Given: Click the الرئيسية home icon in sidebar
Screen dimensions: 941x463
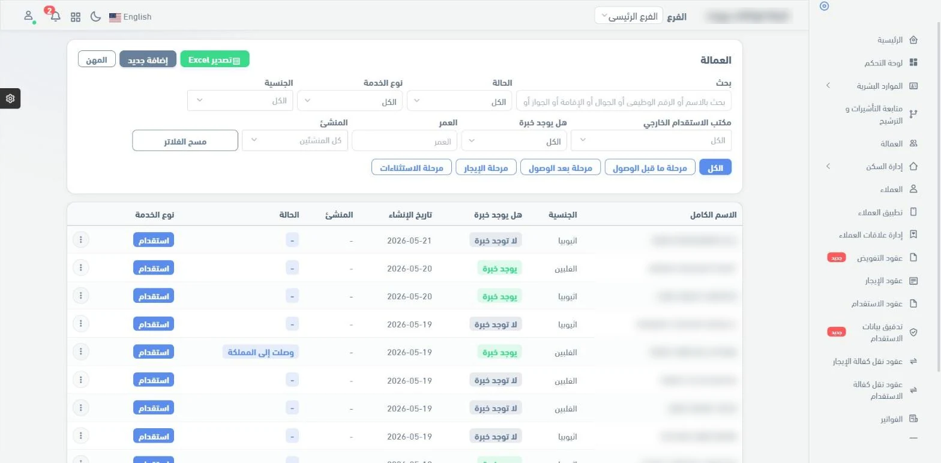Looking at the screenshot, I should pyautogui.click(x=913, y=40).
